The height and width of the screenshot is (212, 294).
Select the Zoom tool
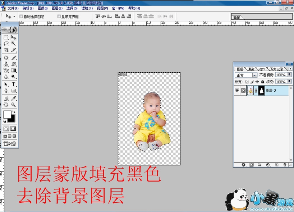14,105
